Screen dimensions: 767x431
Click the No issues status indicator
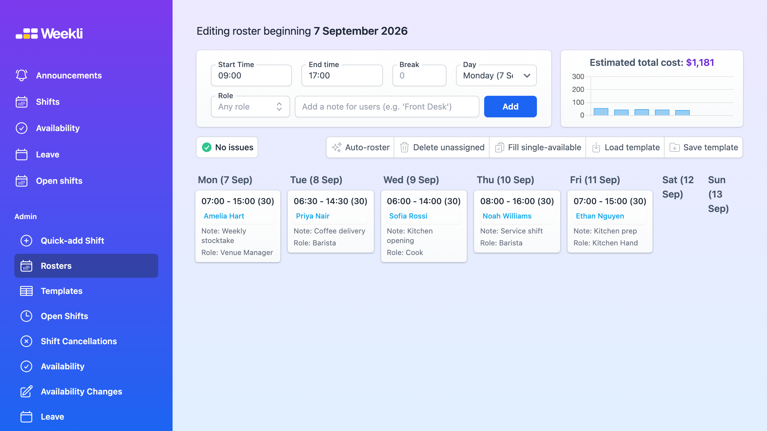coord(227,147)
